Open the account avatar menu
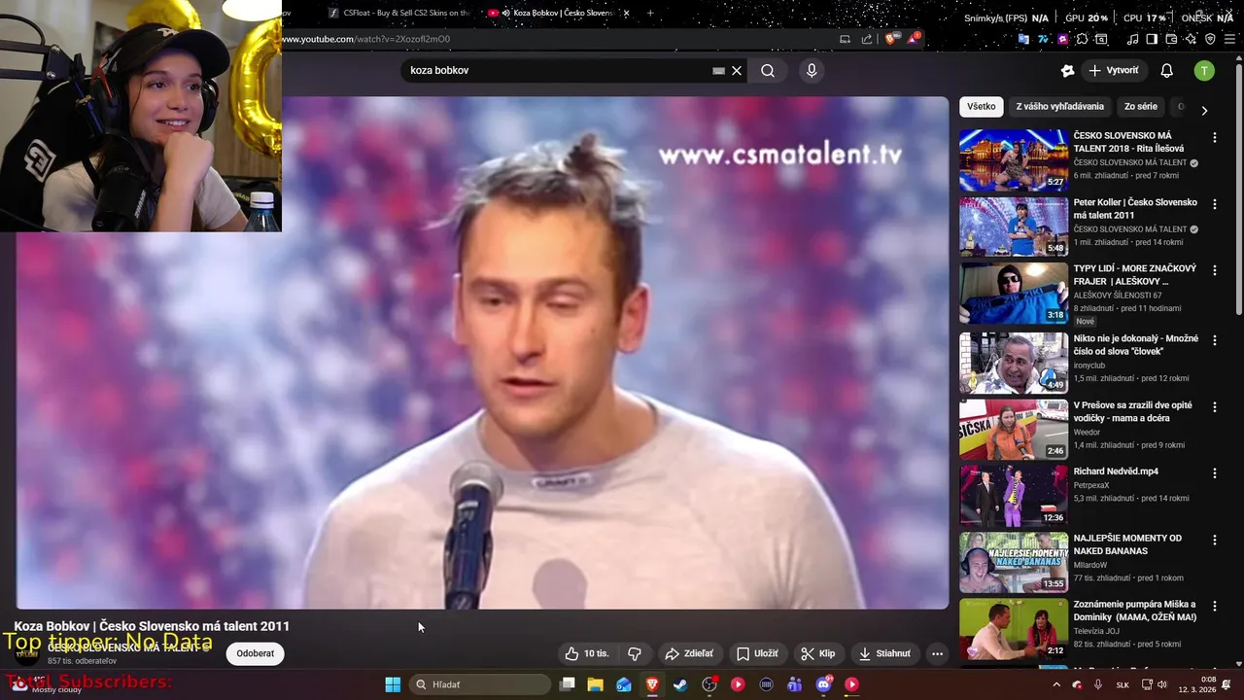The width and height of the screenshot is (1244, 700). point(1204,70)
